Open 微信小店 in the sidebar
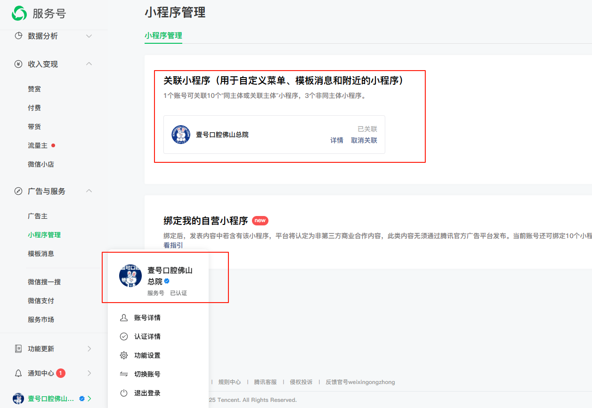 pos(41,164)
